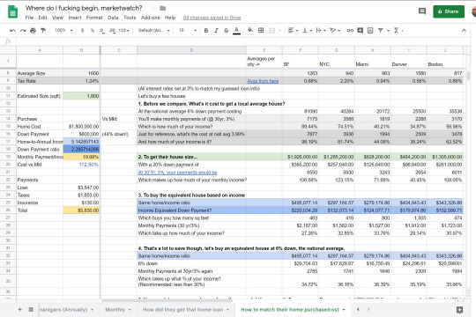This screenshot has height=317, width=476.
Task: Click the 'Avgs from here' link
Action: (263, 81)
